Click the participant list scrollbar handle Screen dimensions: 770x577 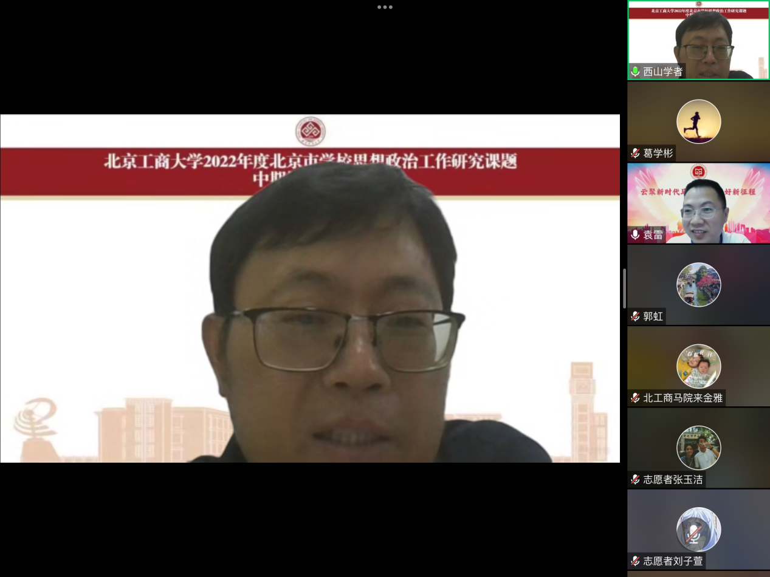[x=624, y=288]
